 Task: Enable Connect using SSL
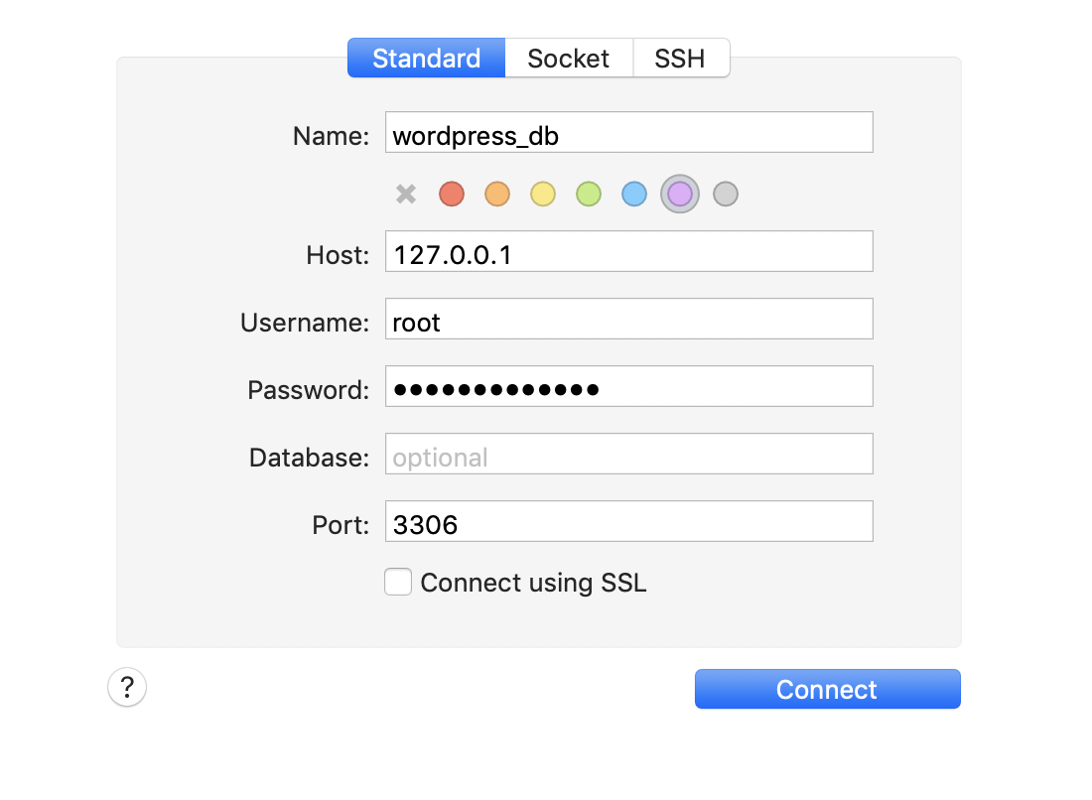click(398, 582)
